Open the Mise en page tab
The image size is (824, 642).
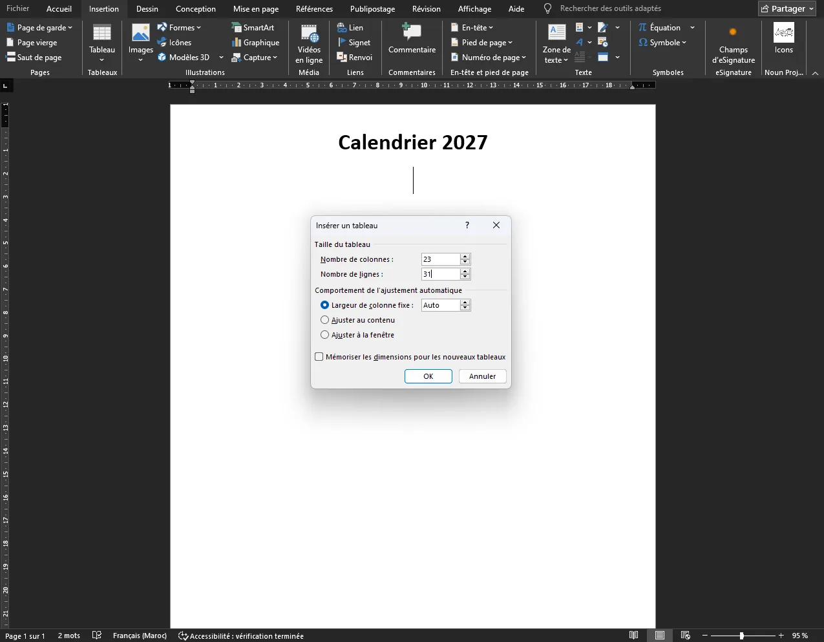click(x=256, y=9)
